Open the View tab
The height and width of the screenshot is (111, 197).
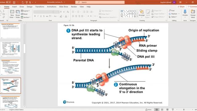(x=82, y=7)
